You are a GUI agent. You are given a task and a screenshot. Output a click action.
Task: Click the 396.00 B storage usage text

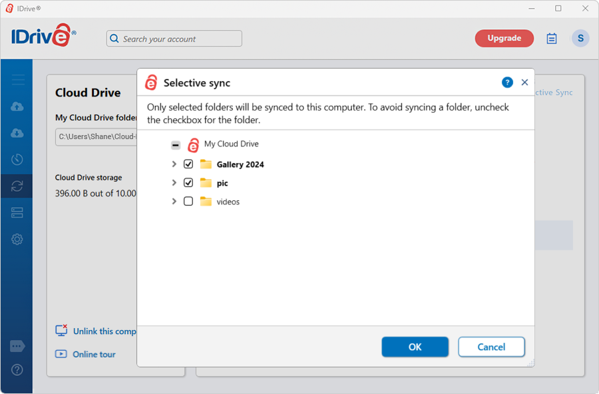[x=95, y=194]
